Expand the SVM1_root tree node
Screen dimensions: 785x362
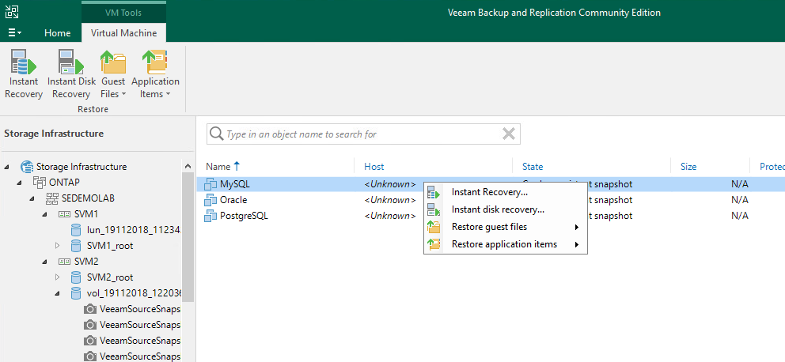pyautogui.click(x=56, y=246)
